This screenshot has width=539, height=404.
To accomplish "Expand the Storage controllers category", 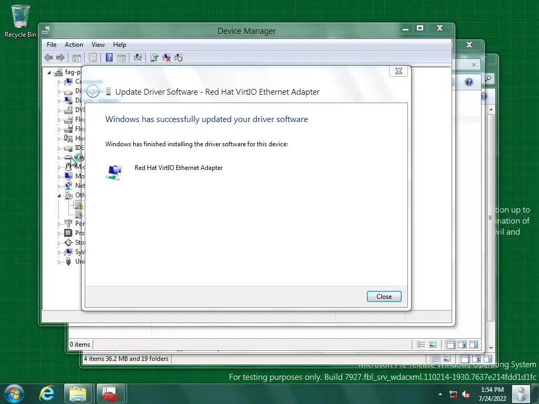I will [x=59, y=243].
